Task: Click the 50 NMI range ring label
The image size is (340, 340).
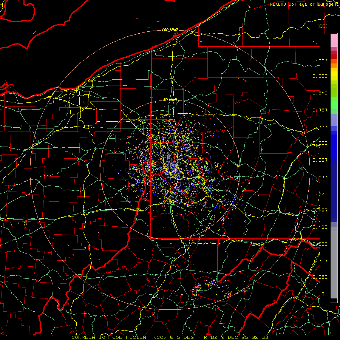Action: point(170,100)
